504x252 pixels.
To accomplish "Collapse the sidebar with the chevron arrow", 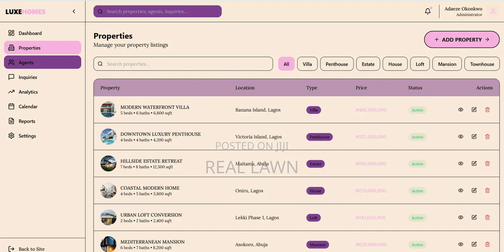I will [74, 11].
